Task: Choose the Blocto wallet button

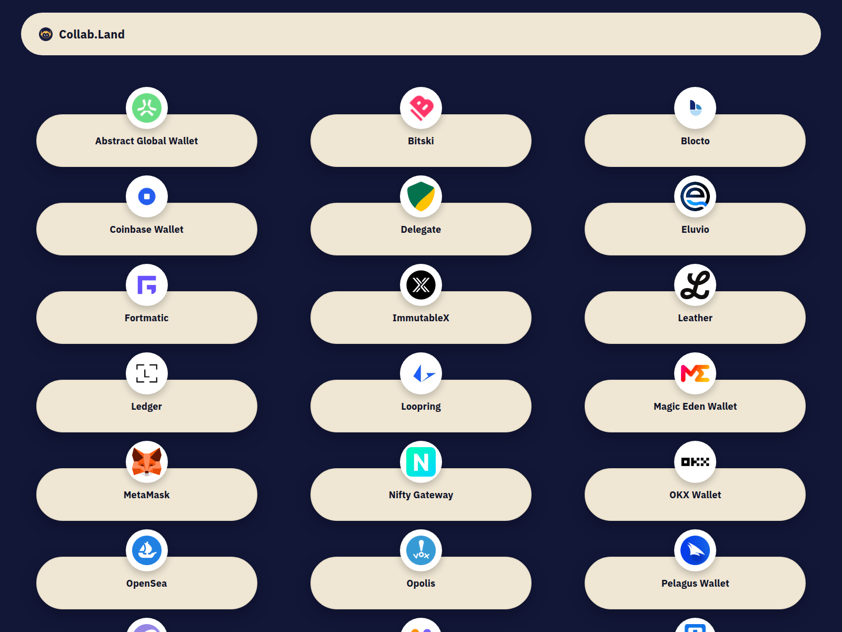Action: tap(695, 141)
